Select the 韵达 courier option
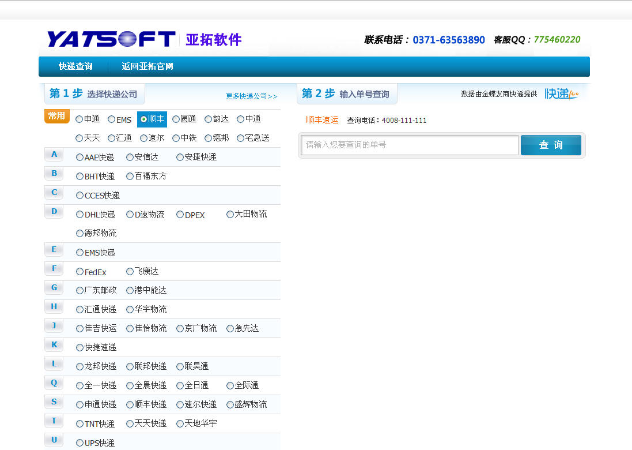The width and height of the screenshot is (632, 450). [209, 119]
